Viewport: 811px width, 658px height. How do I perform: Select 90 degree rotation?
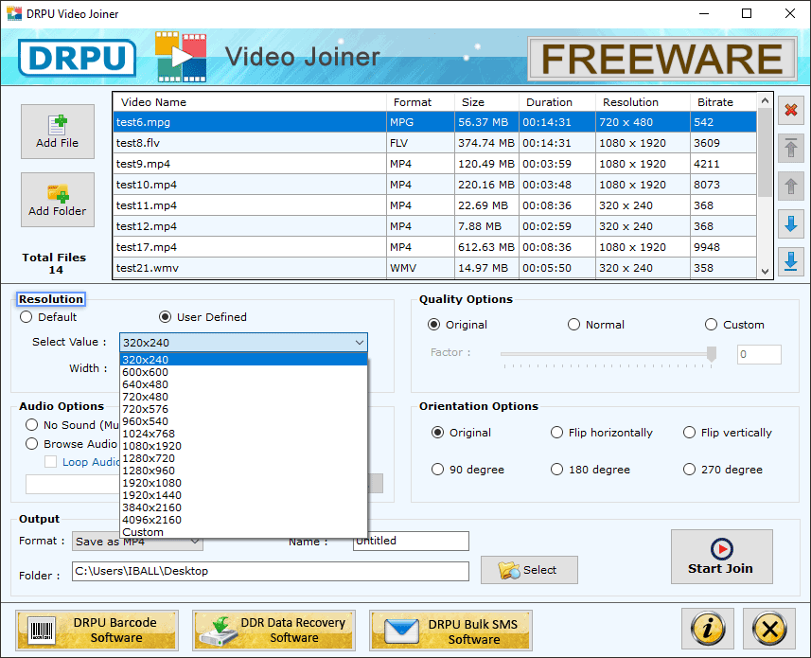coord(437,470)
